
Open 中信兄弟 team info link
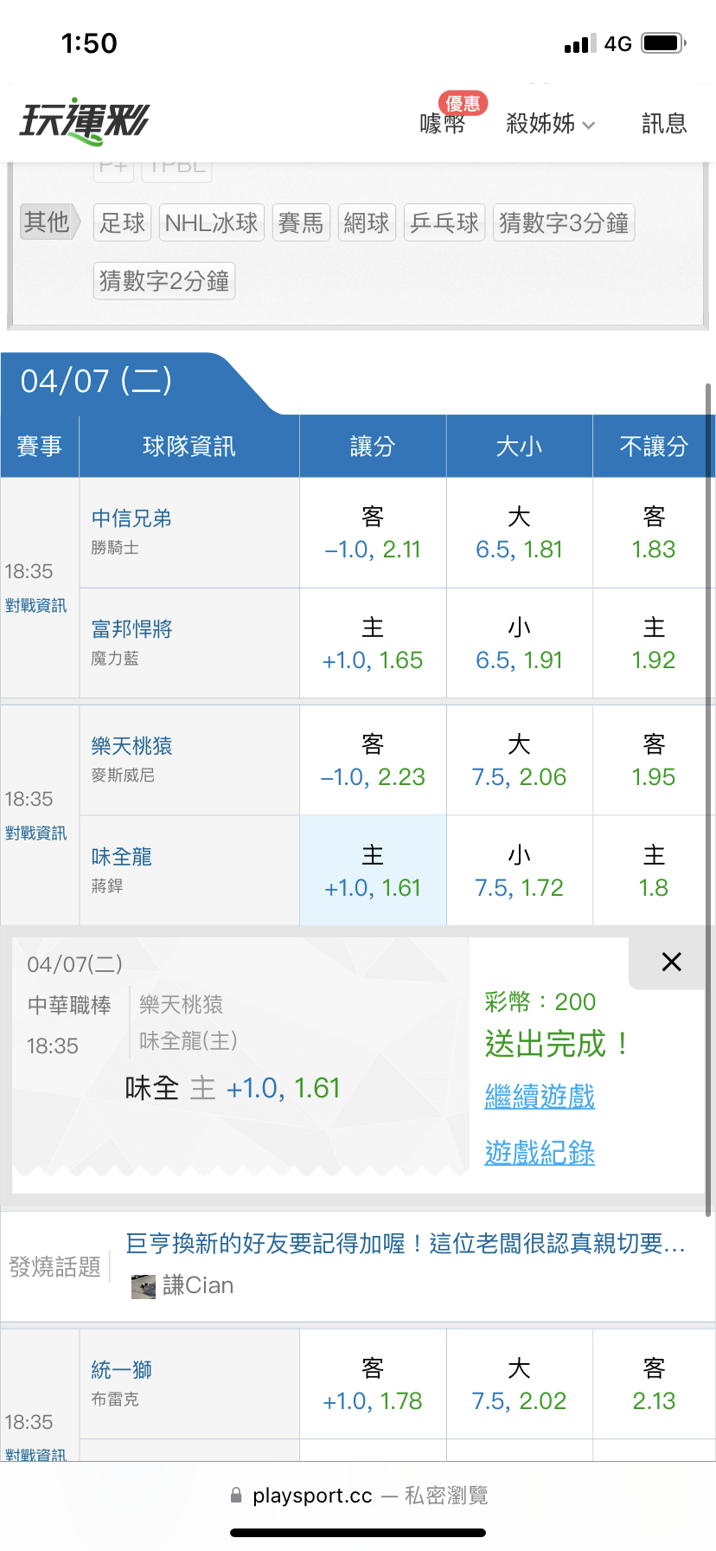(x=131, y=518)
